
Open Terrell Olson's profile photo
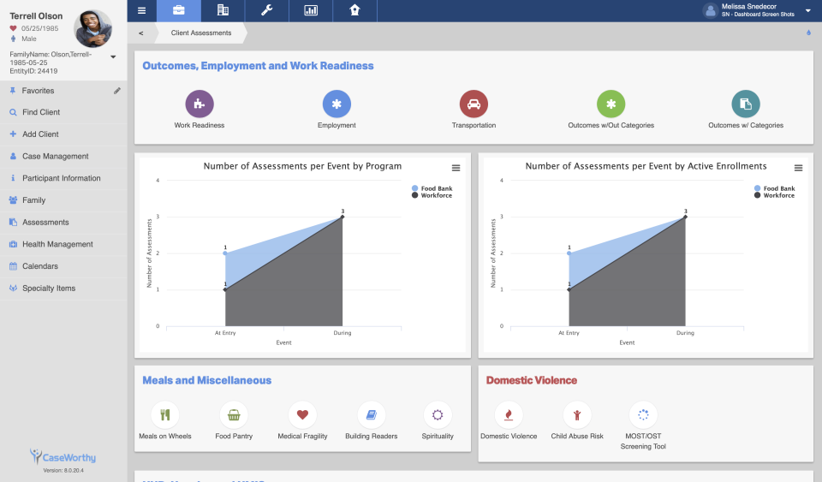(x=93, y=29)
